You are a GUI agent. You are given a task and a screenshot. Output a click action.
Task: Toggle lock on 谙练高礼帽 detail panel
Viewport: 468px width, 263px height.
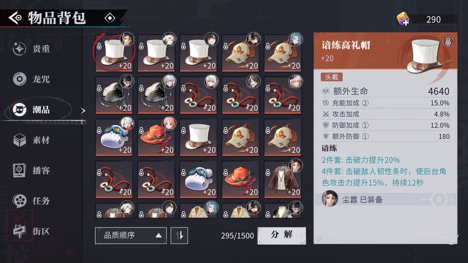pyautogui.click(x=448, y=42)
